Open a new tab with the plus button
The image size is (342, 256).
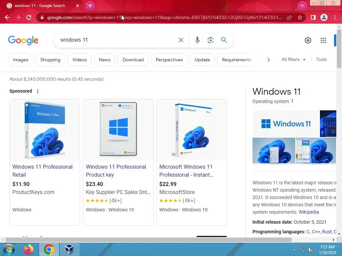click(90, 6)
